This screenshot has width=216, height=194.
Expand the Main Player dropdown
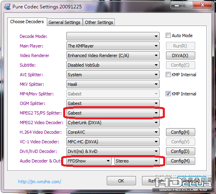click(113, 46)
